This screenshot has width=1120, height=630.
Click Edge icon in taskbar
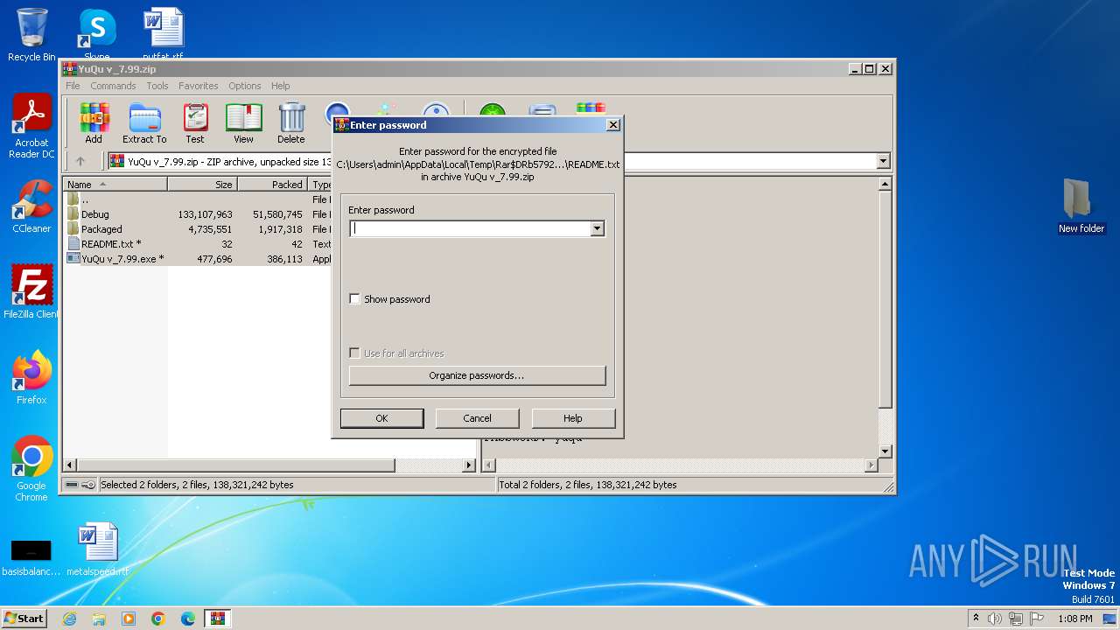(x=188, y=619)
